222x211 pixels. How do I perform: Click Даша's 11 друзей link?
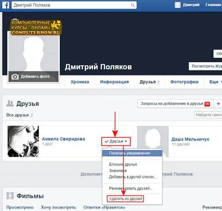pyautogui.click(x=181, y=144)
